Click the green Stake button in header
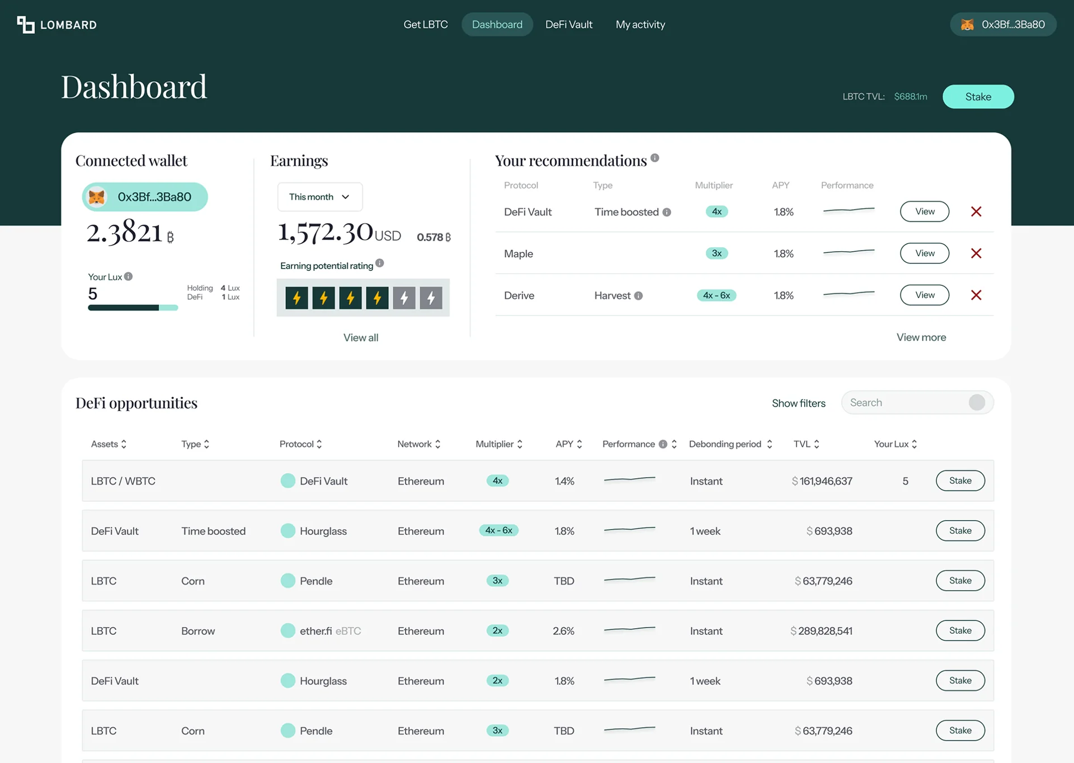Screen dimensions: 1074x763 coord(978,97)
